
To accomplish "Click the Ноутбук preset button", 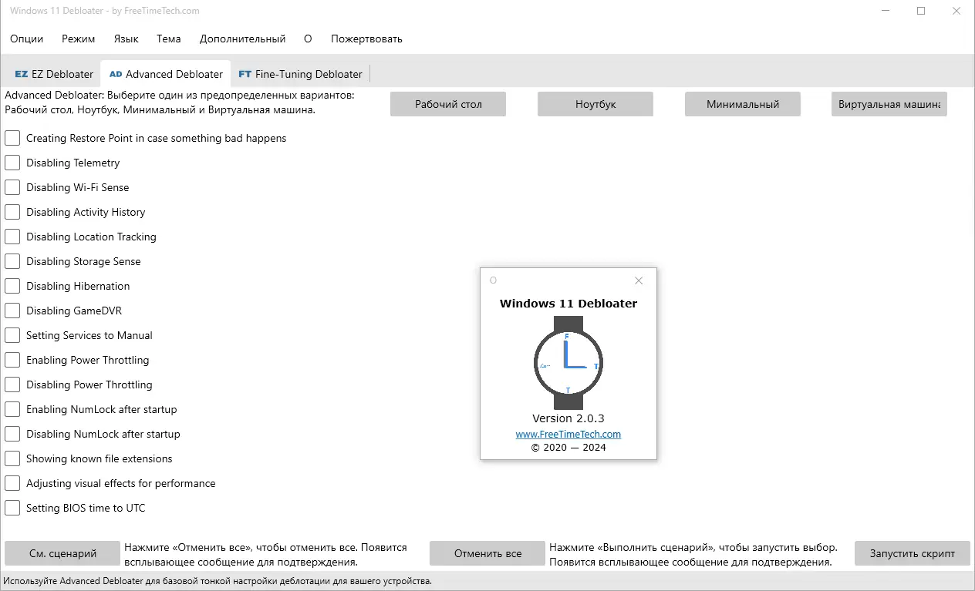I will (x=595, y=103).
